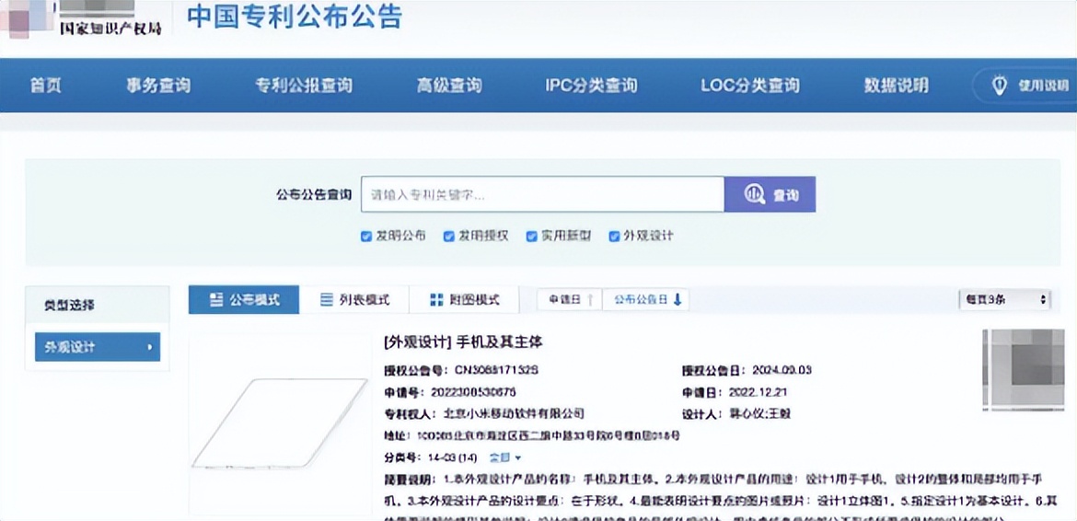This screenshot has width=1077, height=521.
Task: Click the 授权公告号 value CN308817132S
Action: (496, 370)
